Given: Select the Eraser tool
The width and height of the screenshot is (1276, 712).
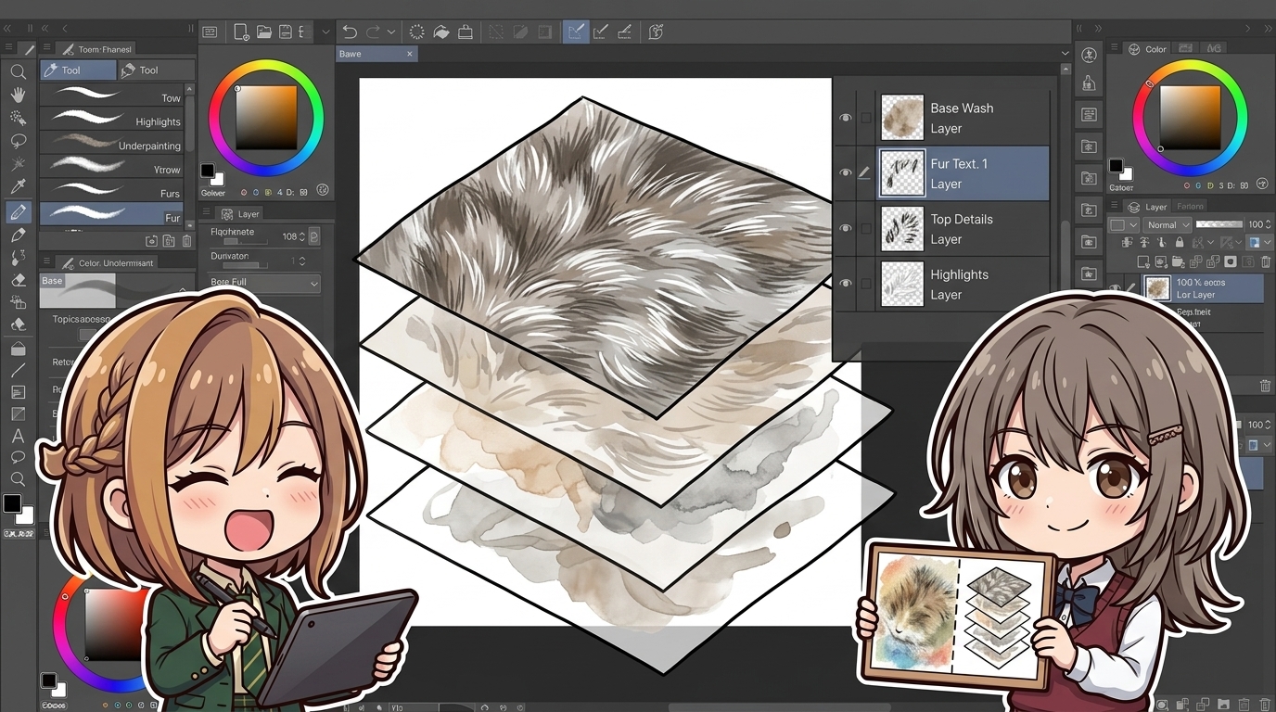Looking at the screenshot, I should 18,280.
